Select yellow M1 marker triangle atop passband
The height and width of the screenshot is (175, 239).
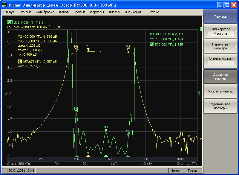88,50
